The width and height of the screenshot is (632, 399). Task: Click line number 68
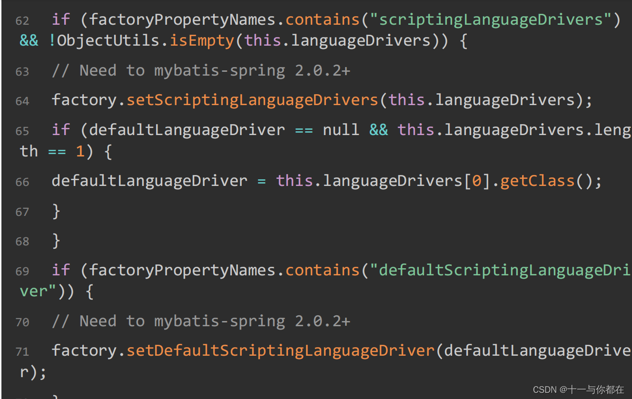[x=22, y=242]
